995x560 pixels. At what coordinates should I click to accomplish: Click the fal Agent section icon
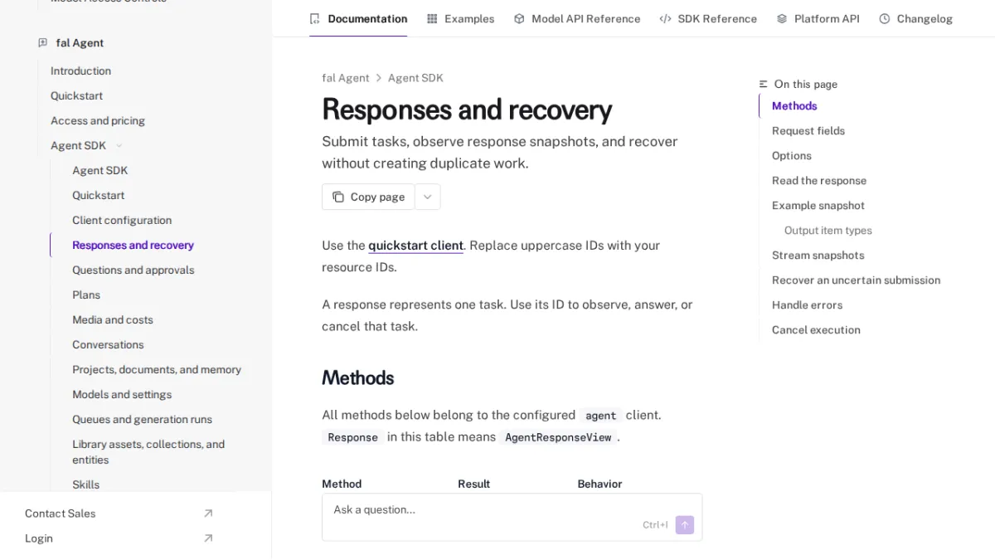[x=42, y=43]
